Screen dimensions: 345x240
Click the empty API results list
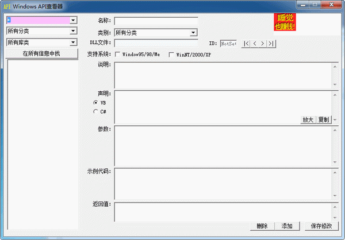(43, 144)
